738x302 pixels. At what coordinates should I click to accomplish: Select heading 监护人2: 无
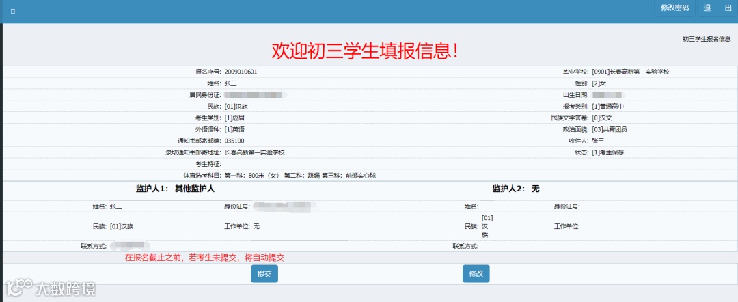pyautogui.click(x=516, y=189)
